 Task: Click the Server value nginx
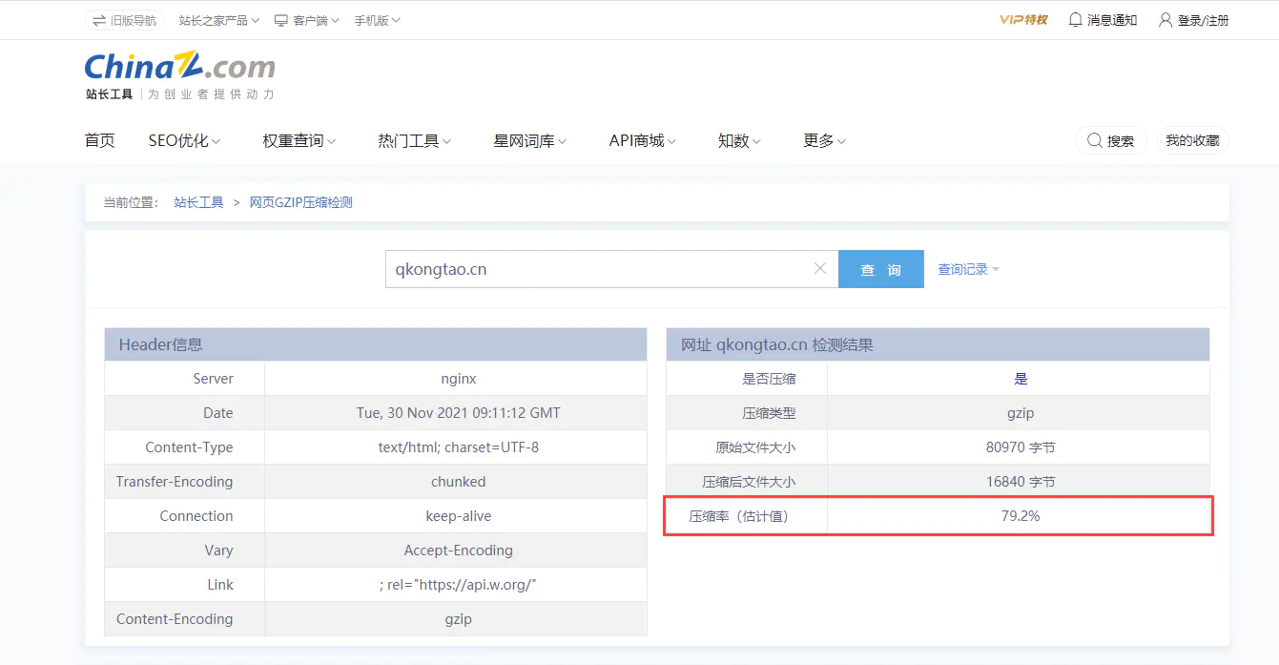coord(459,379)
